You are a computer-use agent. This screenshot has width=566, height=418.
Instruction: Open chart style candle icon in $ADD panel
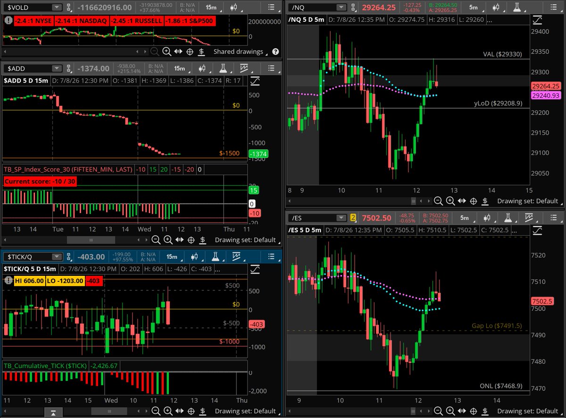coord(201,68)
